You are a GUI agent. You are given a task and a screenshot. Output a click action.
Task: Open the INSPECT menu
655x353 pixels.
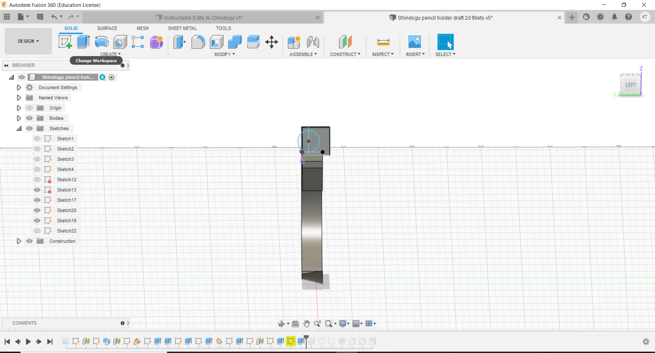pyautogui.click(x=383, y=54)
